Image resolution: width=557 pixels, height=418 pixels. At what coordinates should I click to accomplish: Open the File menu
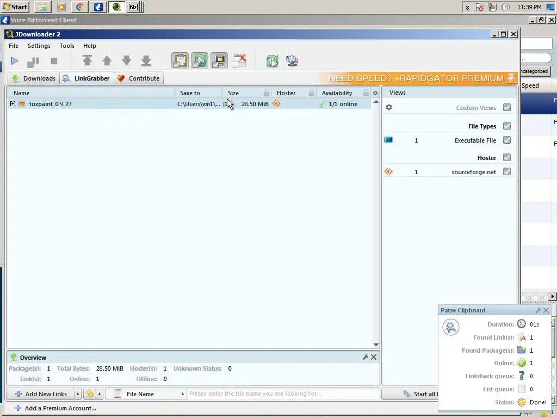14,46
